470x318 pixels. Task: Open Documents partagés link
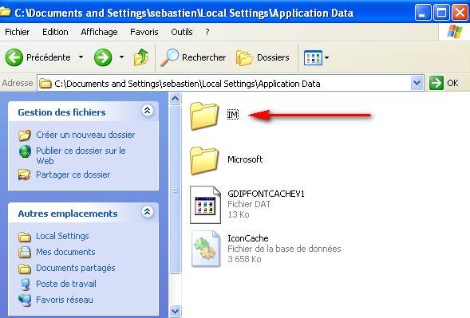click(x=76, y=268)
